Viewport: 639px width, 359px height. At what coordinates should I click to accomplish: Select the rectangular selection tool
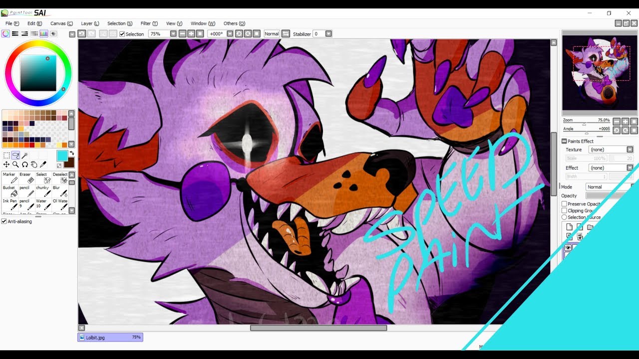(x=6, y=156)
